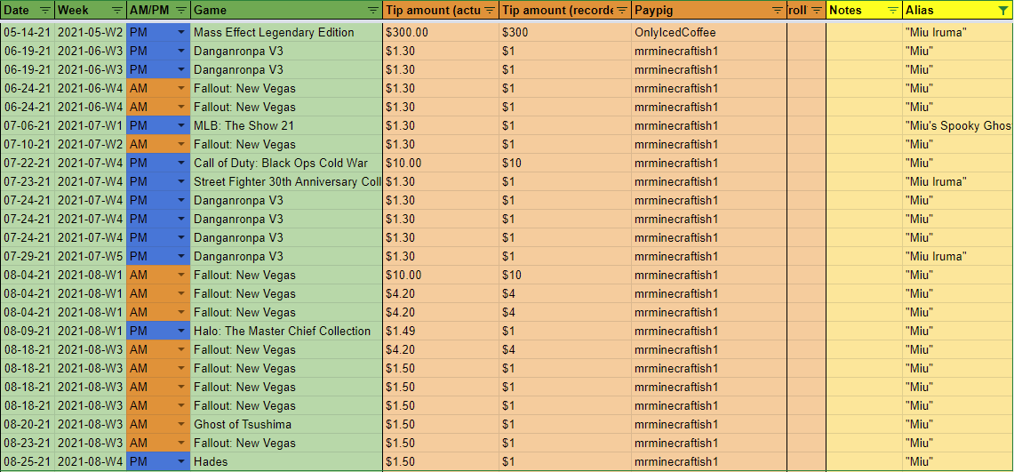Screen dimensions: 1014x472
Task: Select Street Fighter 30th Anniversary cell
Action: [x=286, y=181]
